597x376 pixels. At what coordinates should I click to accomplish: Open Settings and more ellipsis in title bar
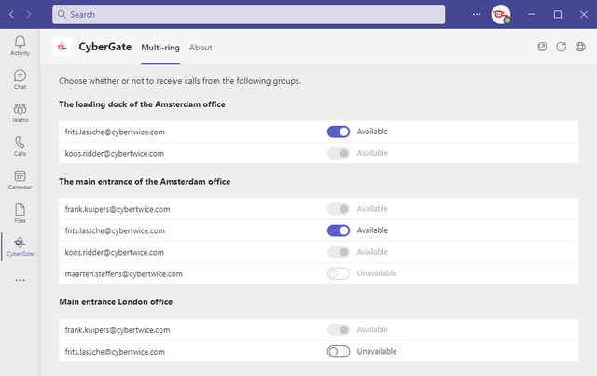[x=477, y=15]
